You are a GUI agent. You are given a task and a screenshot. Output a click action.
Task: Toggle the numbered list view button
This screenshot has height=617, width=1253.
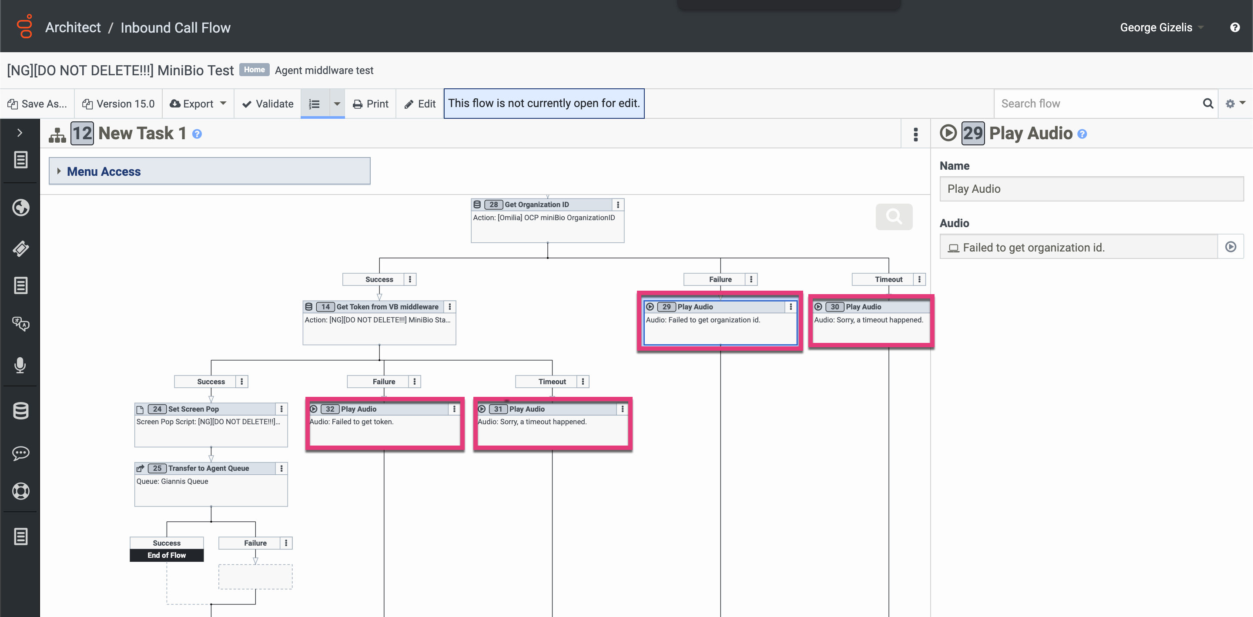(x=314, y=104)
